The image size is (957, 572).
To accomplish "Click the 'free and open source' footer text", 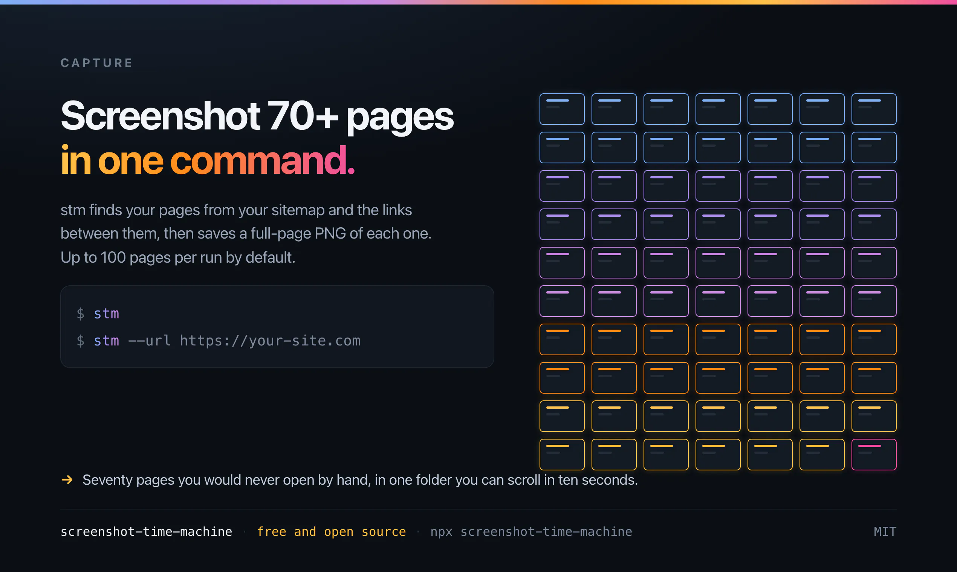I will coord(332,531).
